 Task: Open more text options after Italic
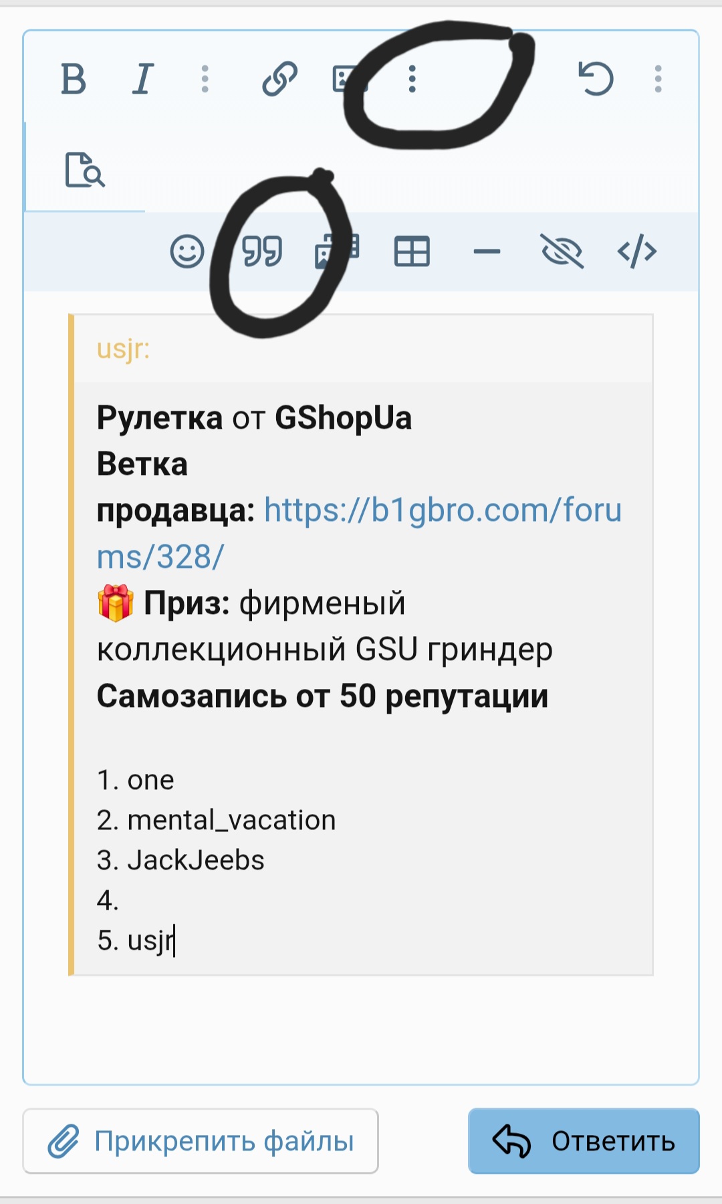tap(205, 79)
